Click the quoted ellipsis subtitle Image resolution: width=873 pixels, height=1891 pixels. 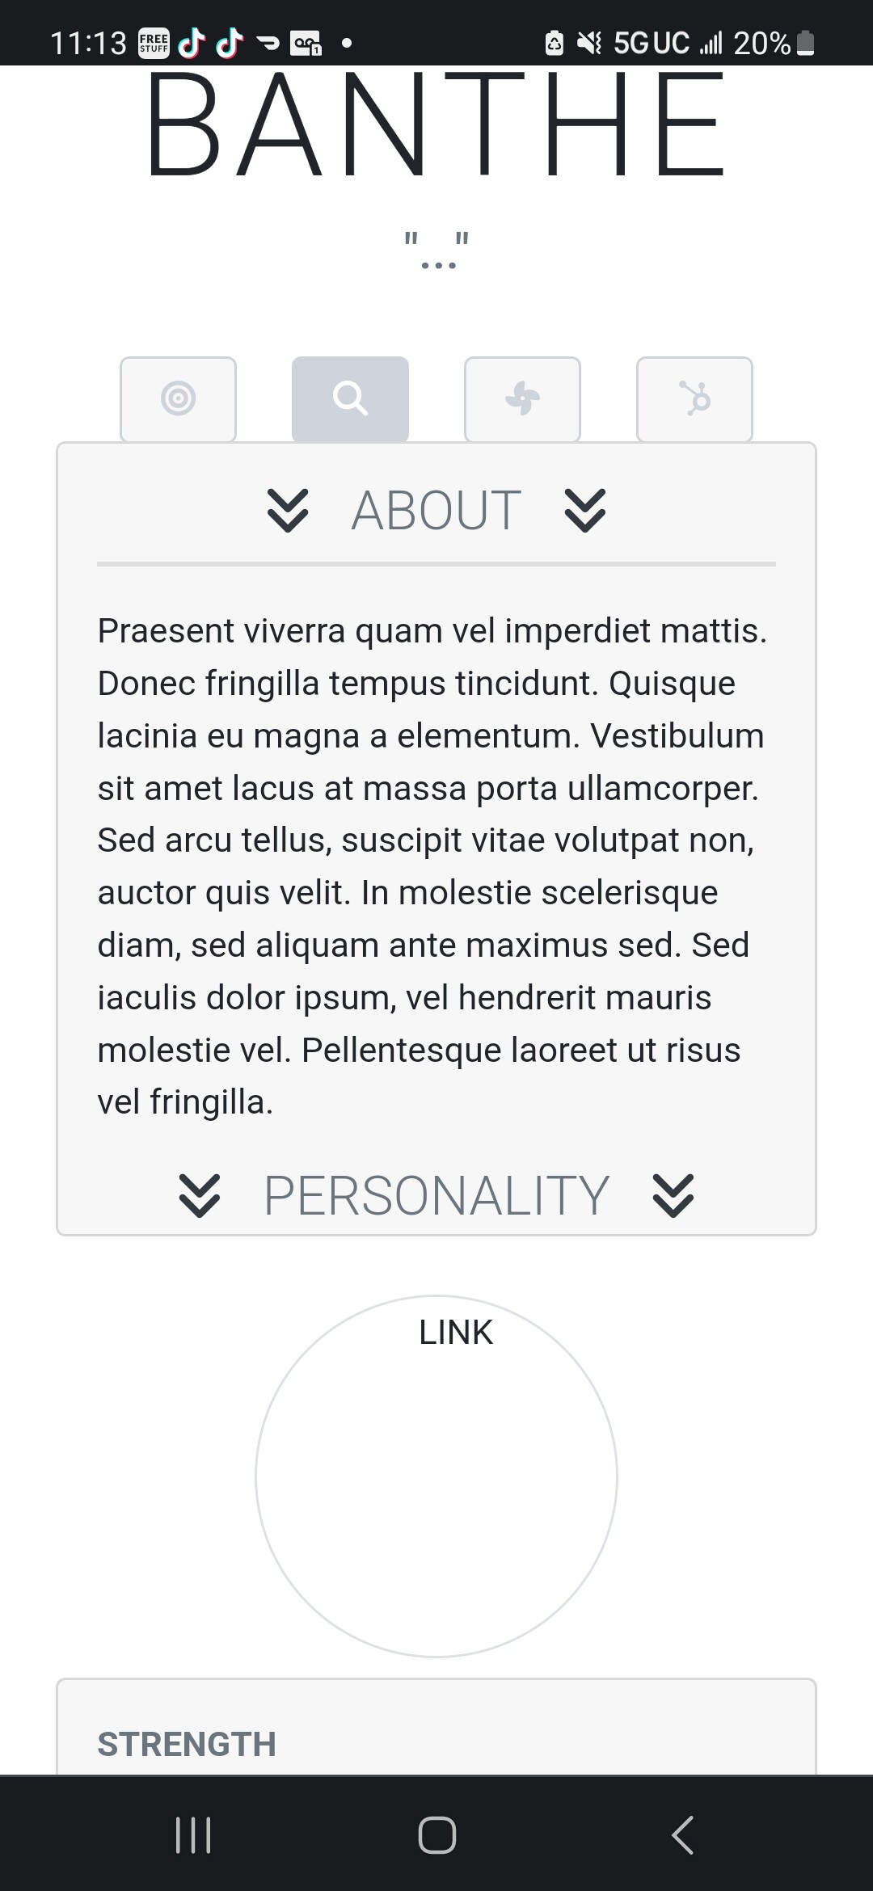(x=436, y=250)
